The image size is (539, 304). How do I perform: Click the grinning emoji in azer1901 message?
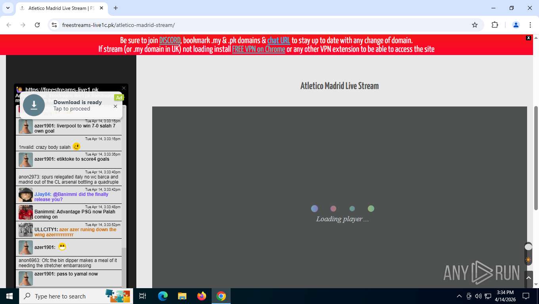click(x=62, y=247)
